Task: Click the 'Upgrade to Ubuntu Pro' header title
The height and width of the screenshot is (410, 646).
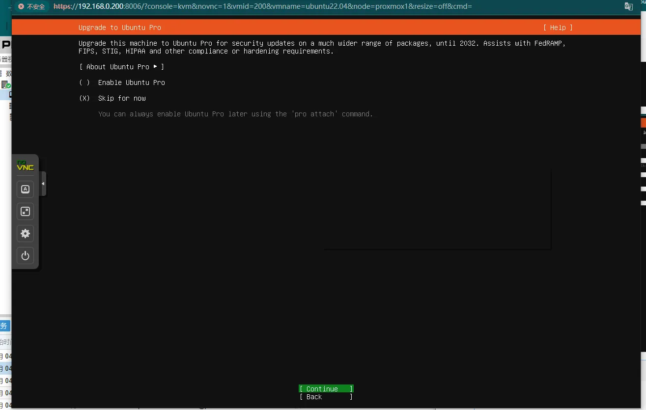Action: (120, 27)
